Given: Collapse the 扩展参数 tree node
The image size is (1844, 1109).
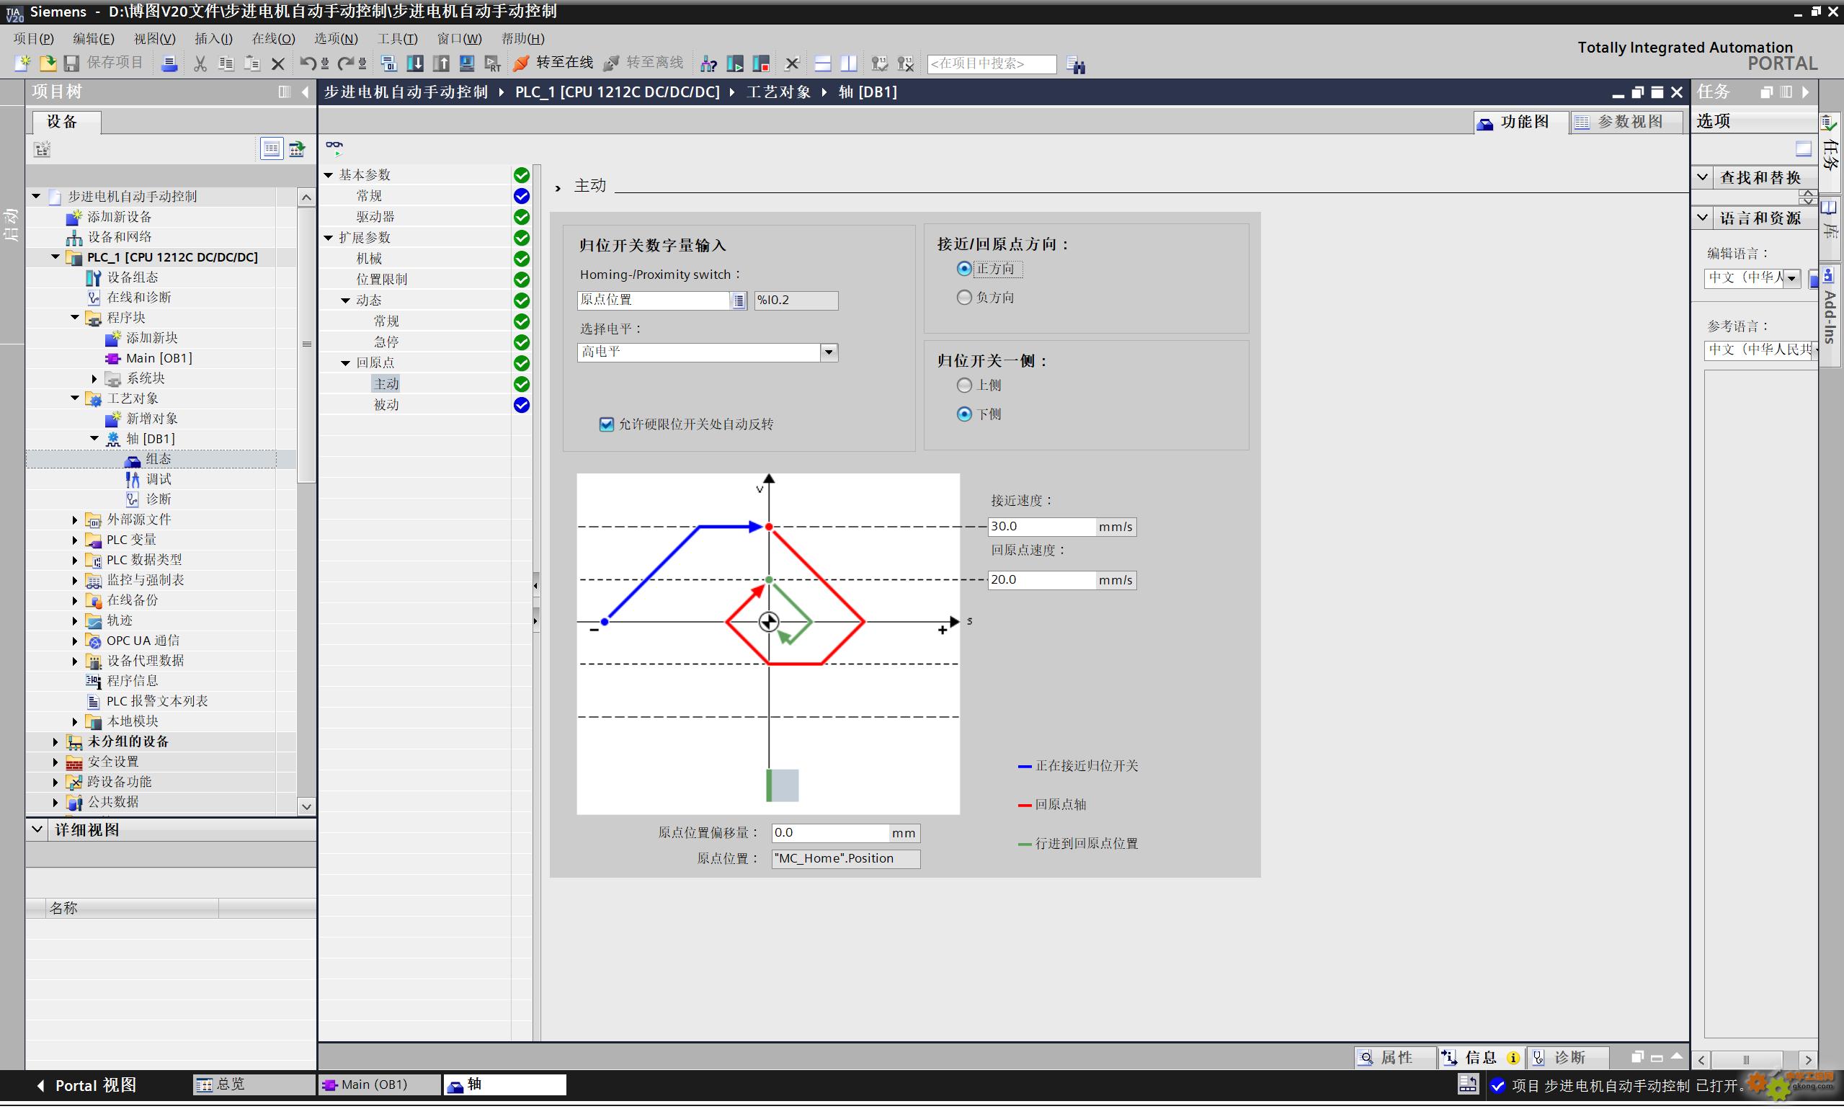Looking at the screenshot, I should tap(329, 238).
